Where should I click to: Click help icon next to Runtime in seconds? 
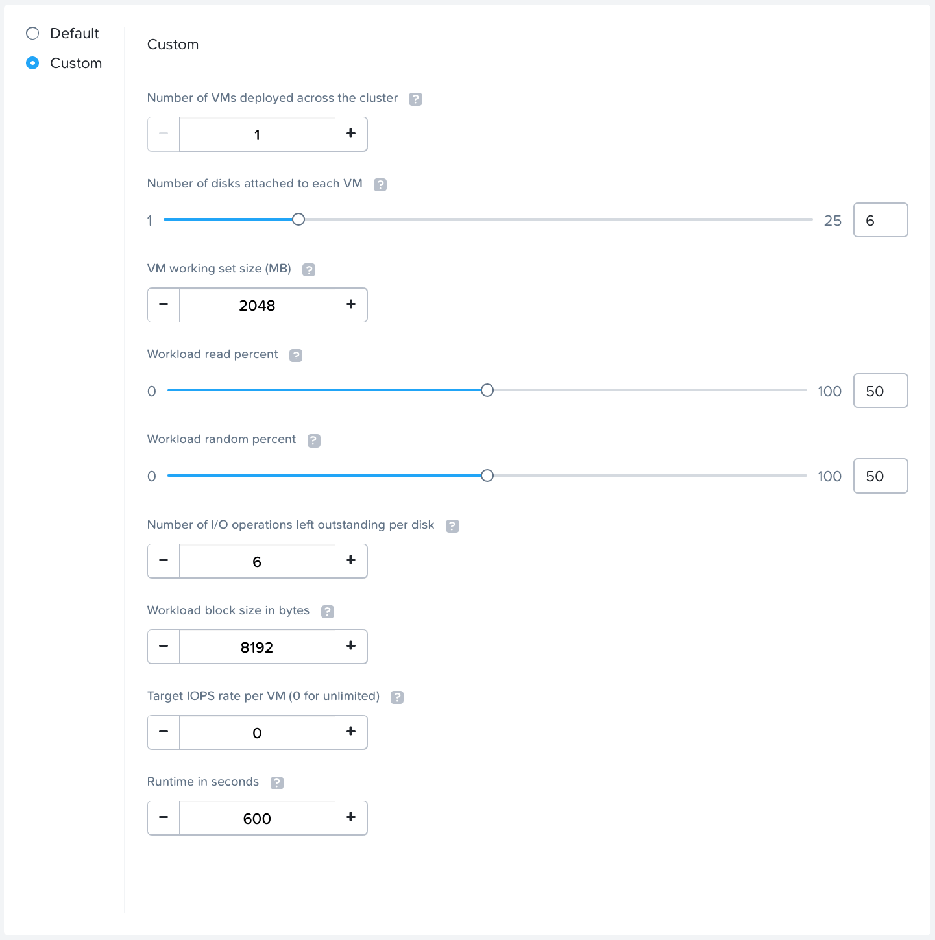pos(277,783)
